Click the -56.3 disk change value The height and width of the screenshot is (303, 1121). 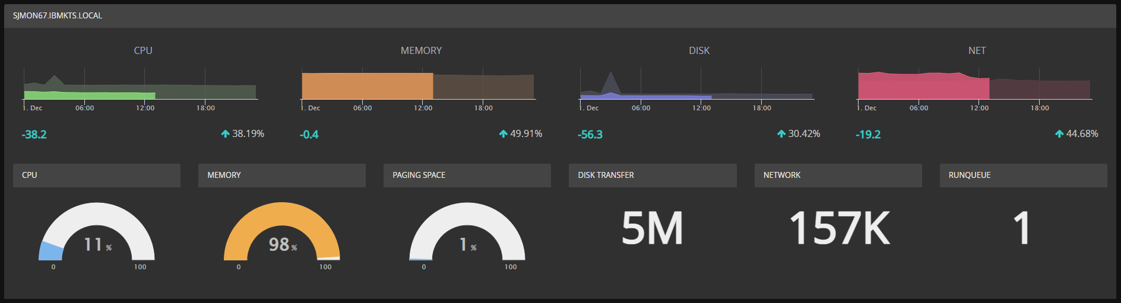pos(590,135)
